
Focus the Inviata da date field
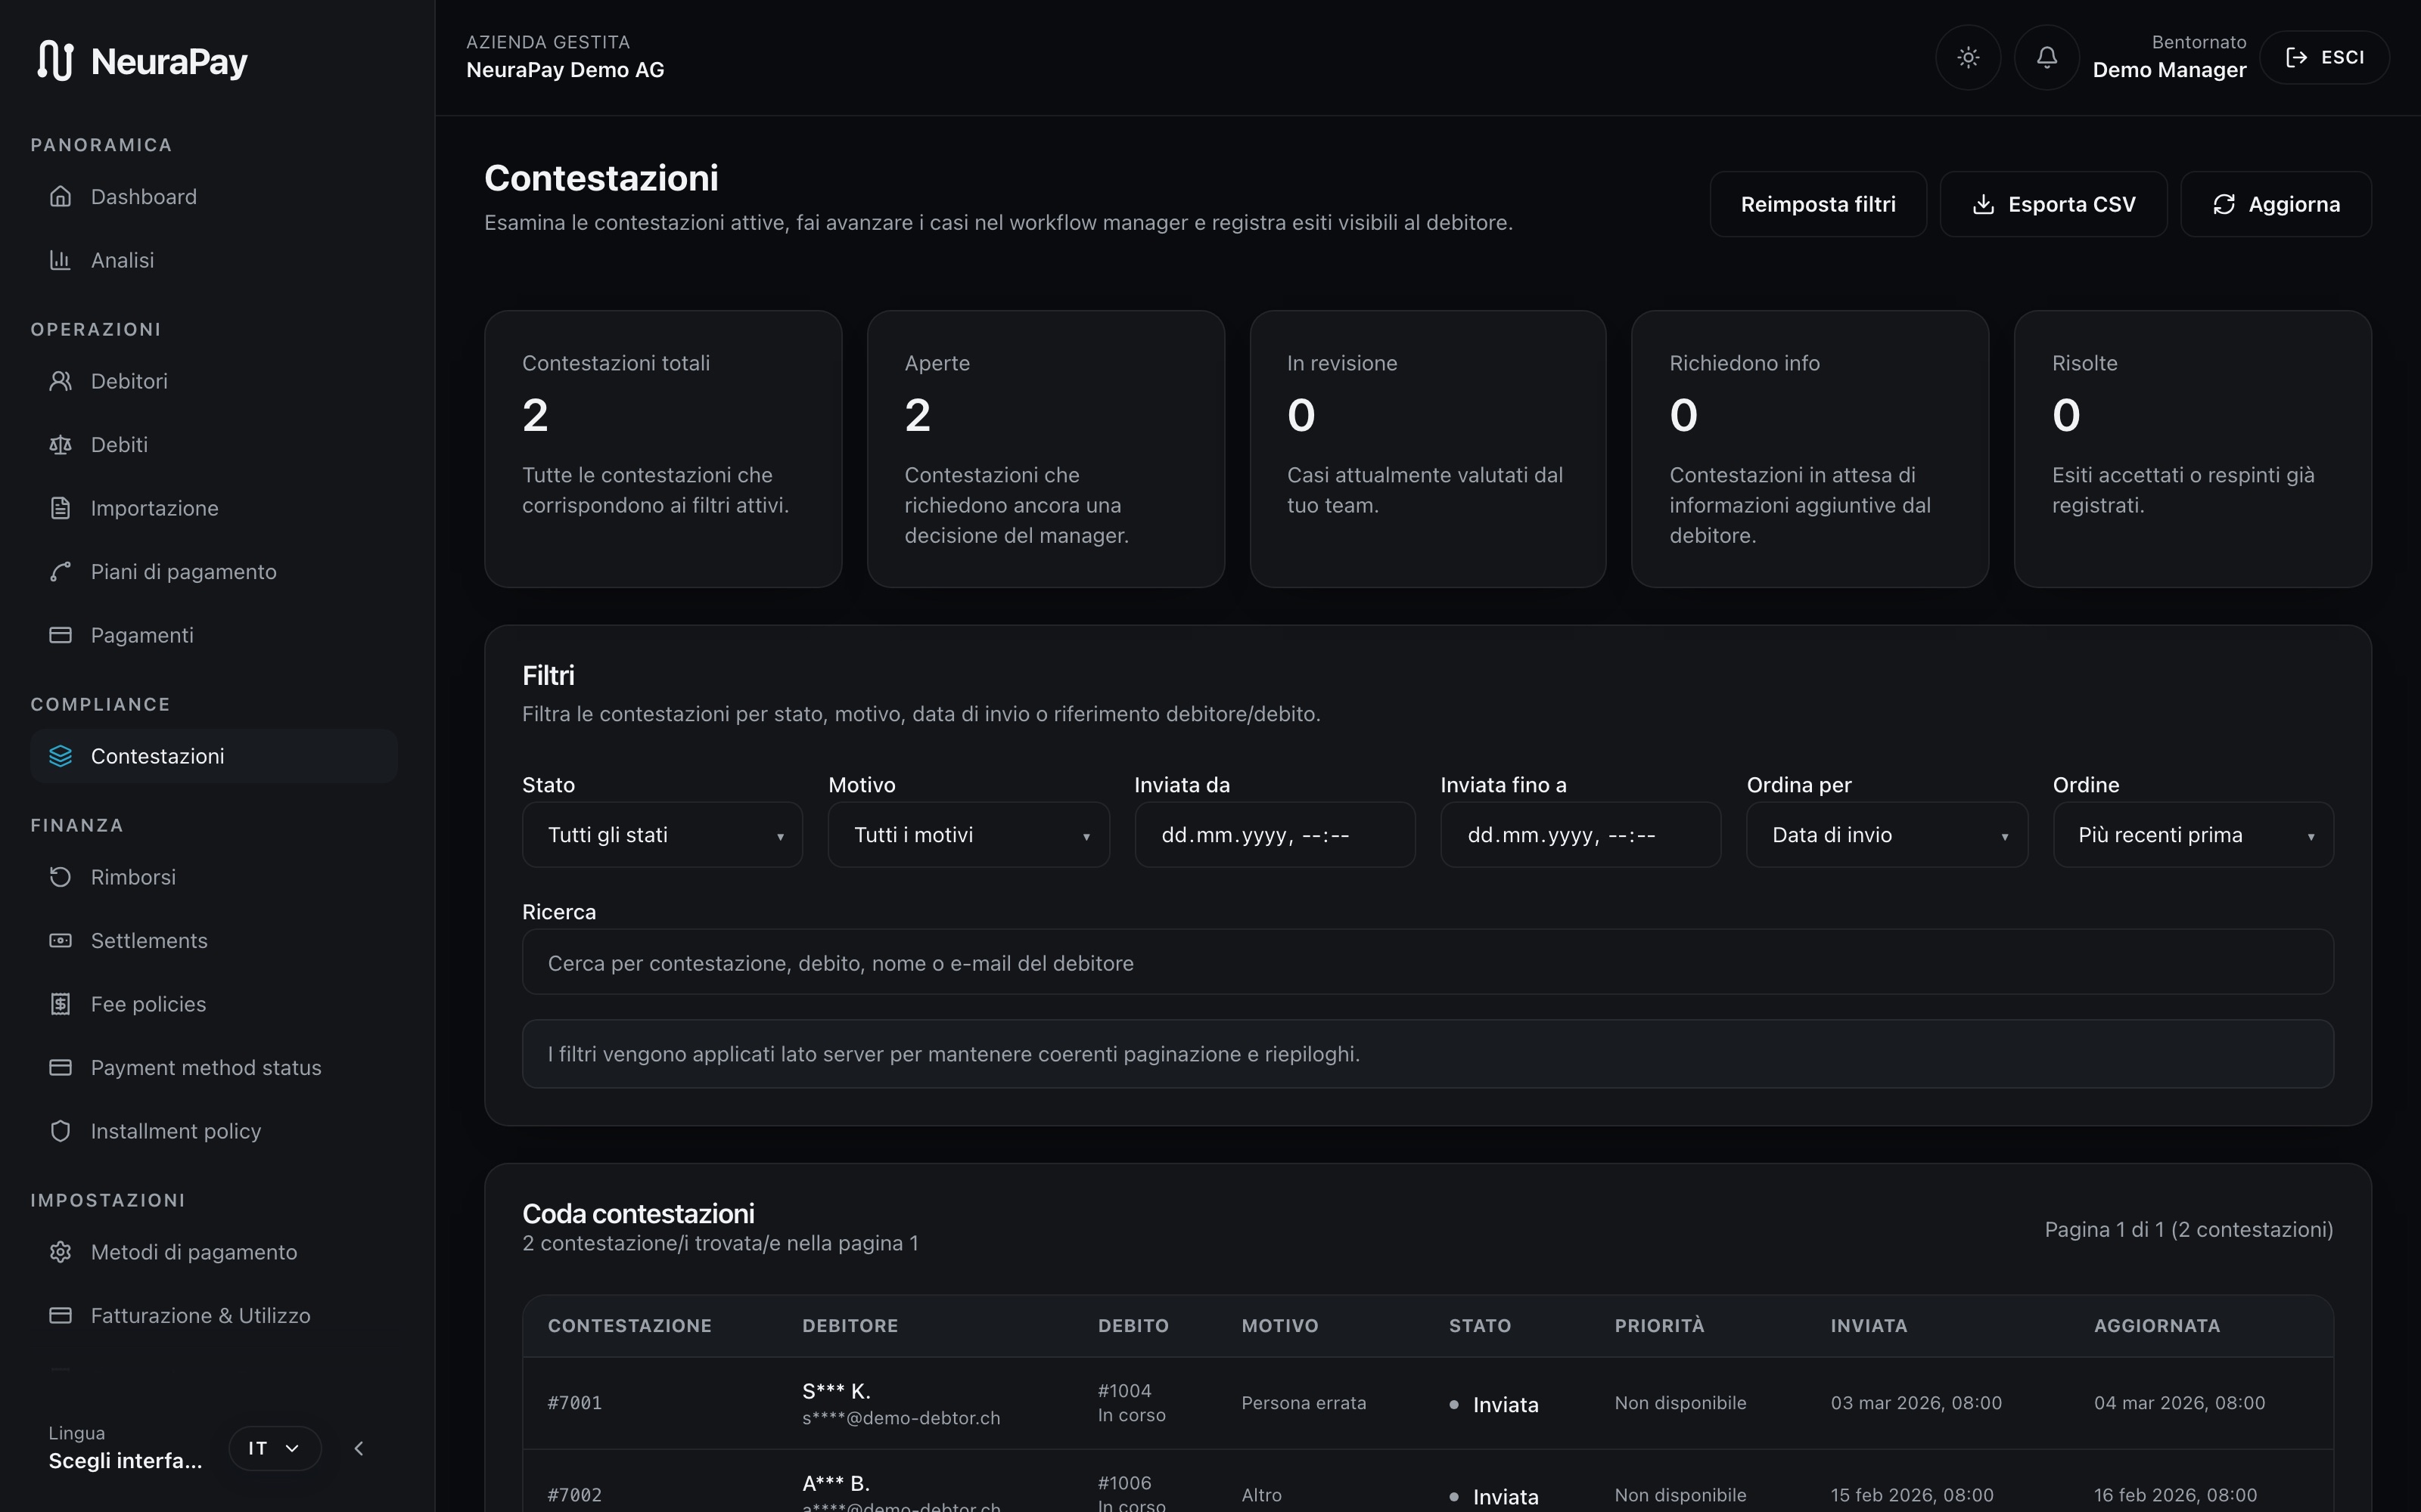tap(1275, 835)
